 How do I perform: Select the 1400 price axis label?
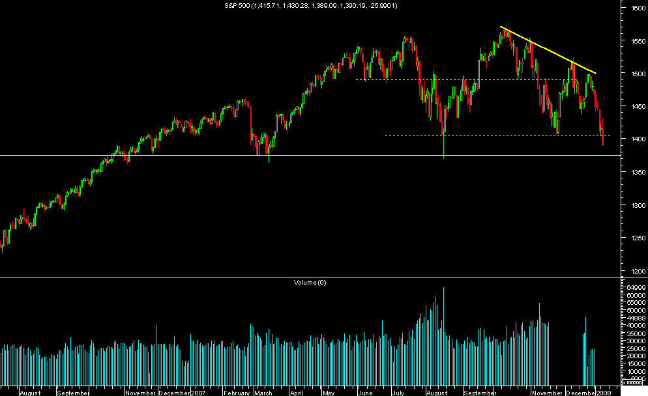coord(638,139)
